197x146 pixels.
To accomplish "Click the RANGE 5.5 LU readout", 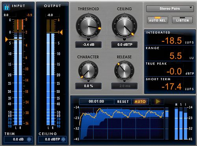I will (x=170, y=53).
